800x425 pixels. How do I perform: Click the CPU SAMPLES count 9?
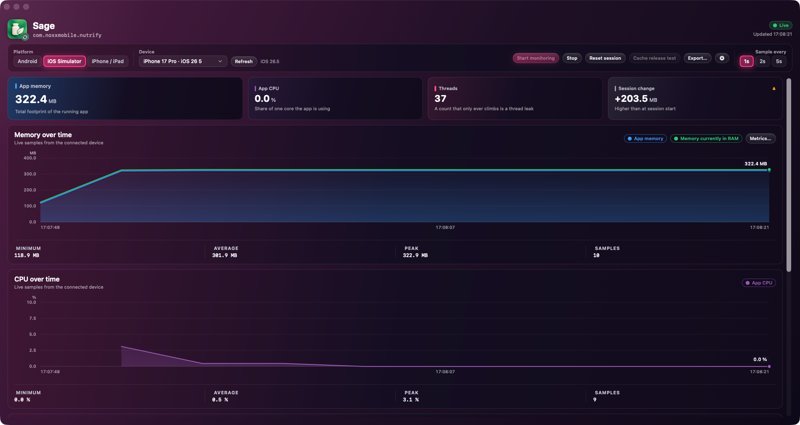click(x=595, y=400)
